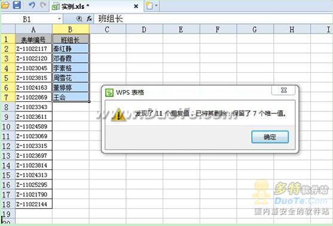The width and height of the screenshot is (333, 226).
Task: Close the WPS 表格 dialog box
Action: pos(283,90)
